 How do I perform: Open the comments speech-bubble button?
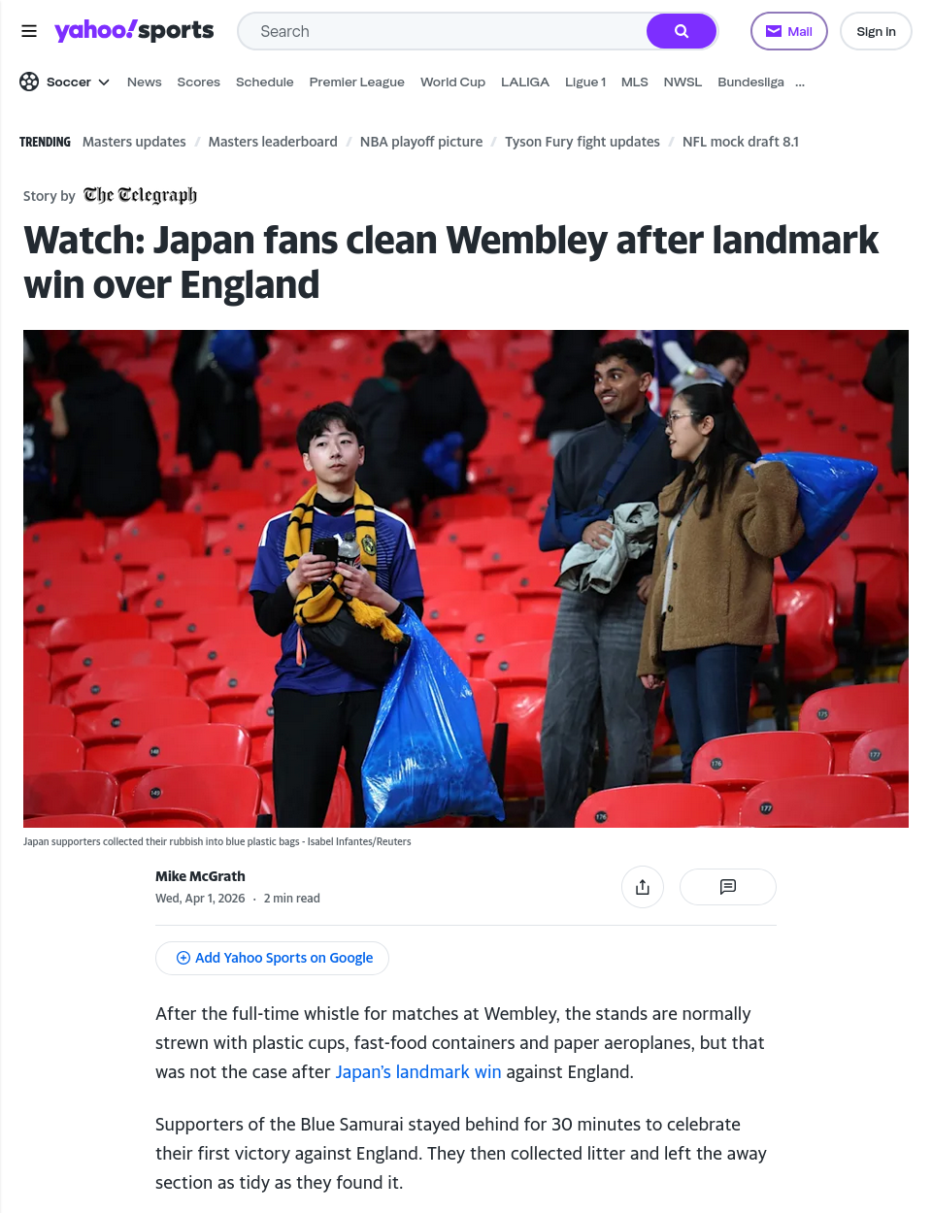(728, 887)
